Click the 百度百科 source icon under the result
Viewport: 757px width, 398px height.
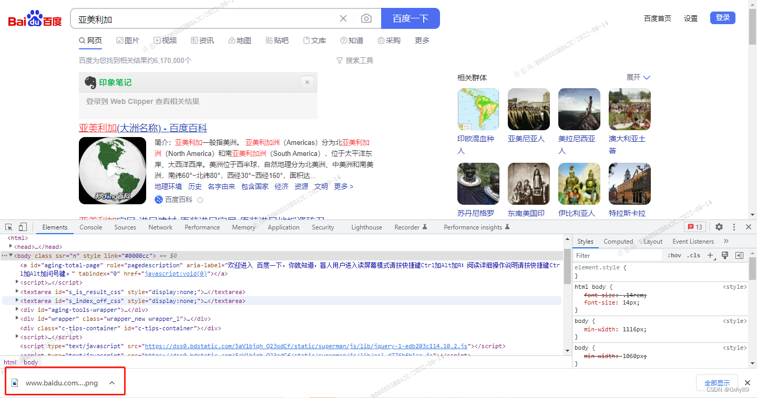pyautogui.click(x=159, y=200)
